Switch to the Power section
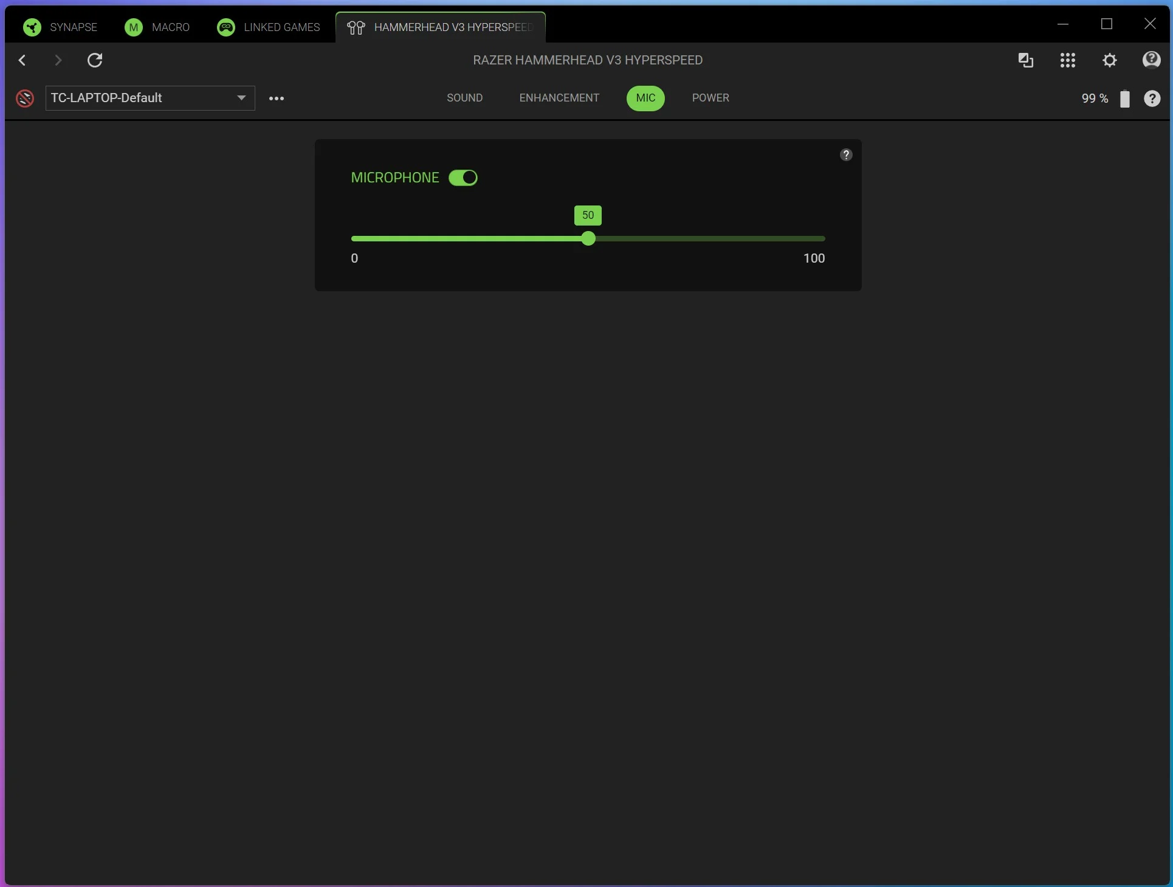The width and height of the screenshot is (1173, 887). pos(710,98)
